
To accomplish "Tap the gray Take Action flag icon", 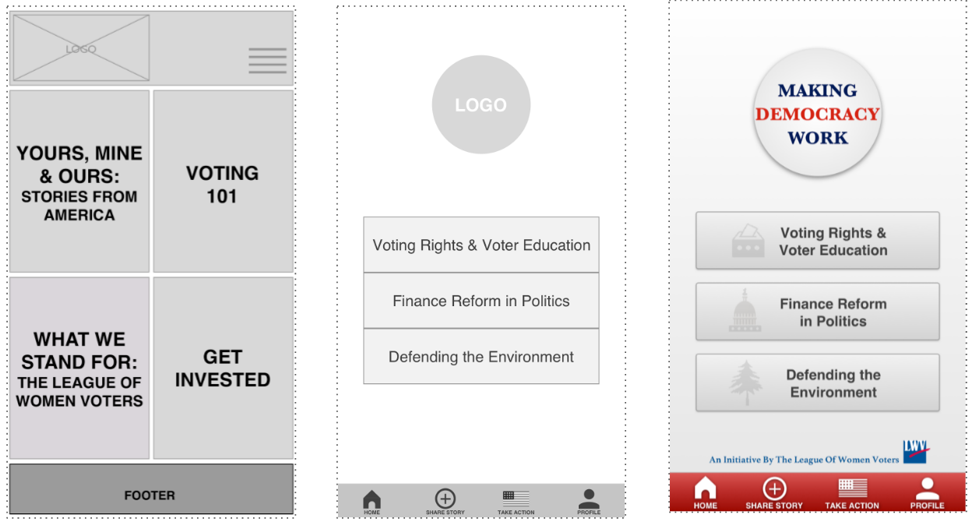I will tap(516, 499).
